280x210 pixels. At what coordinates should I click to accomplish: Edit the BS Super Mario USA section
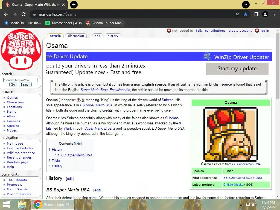pos(97,190)
